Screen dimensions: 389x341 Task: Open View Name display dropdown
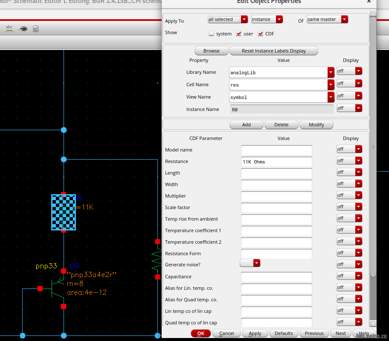(x=349, y=96)
